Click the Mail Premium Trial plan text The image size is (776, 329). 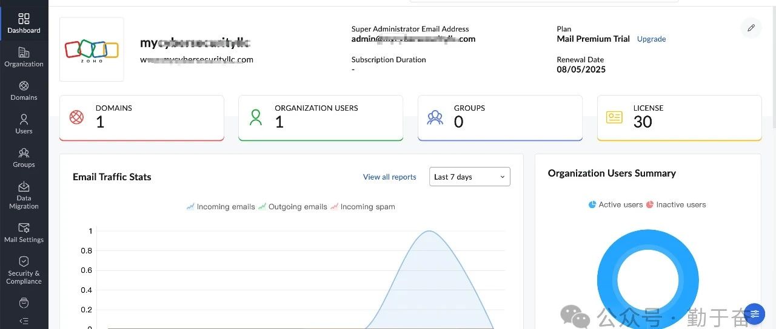(593, 39)
